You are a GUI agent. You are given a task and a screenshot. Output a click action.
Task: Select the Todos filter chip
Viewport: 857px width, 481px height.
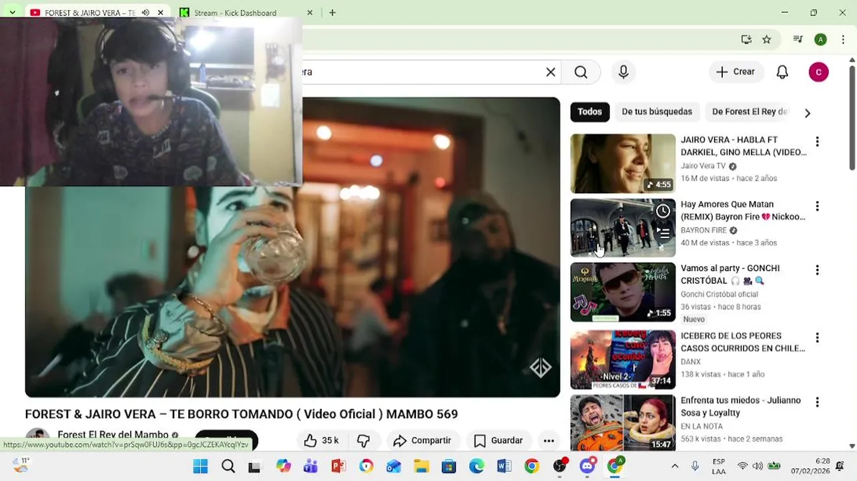[589, 112]
